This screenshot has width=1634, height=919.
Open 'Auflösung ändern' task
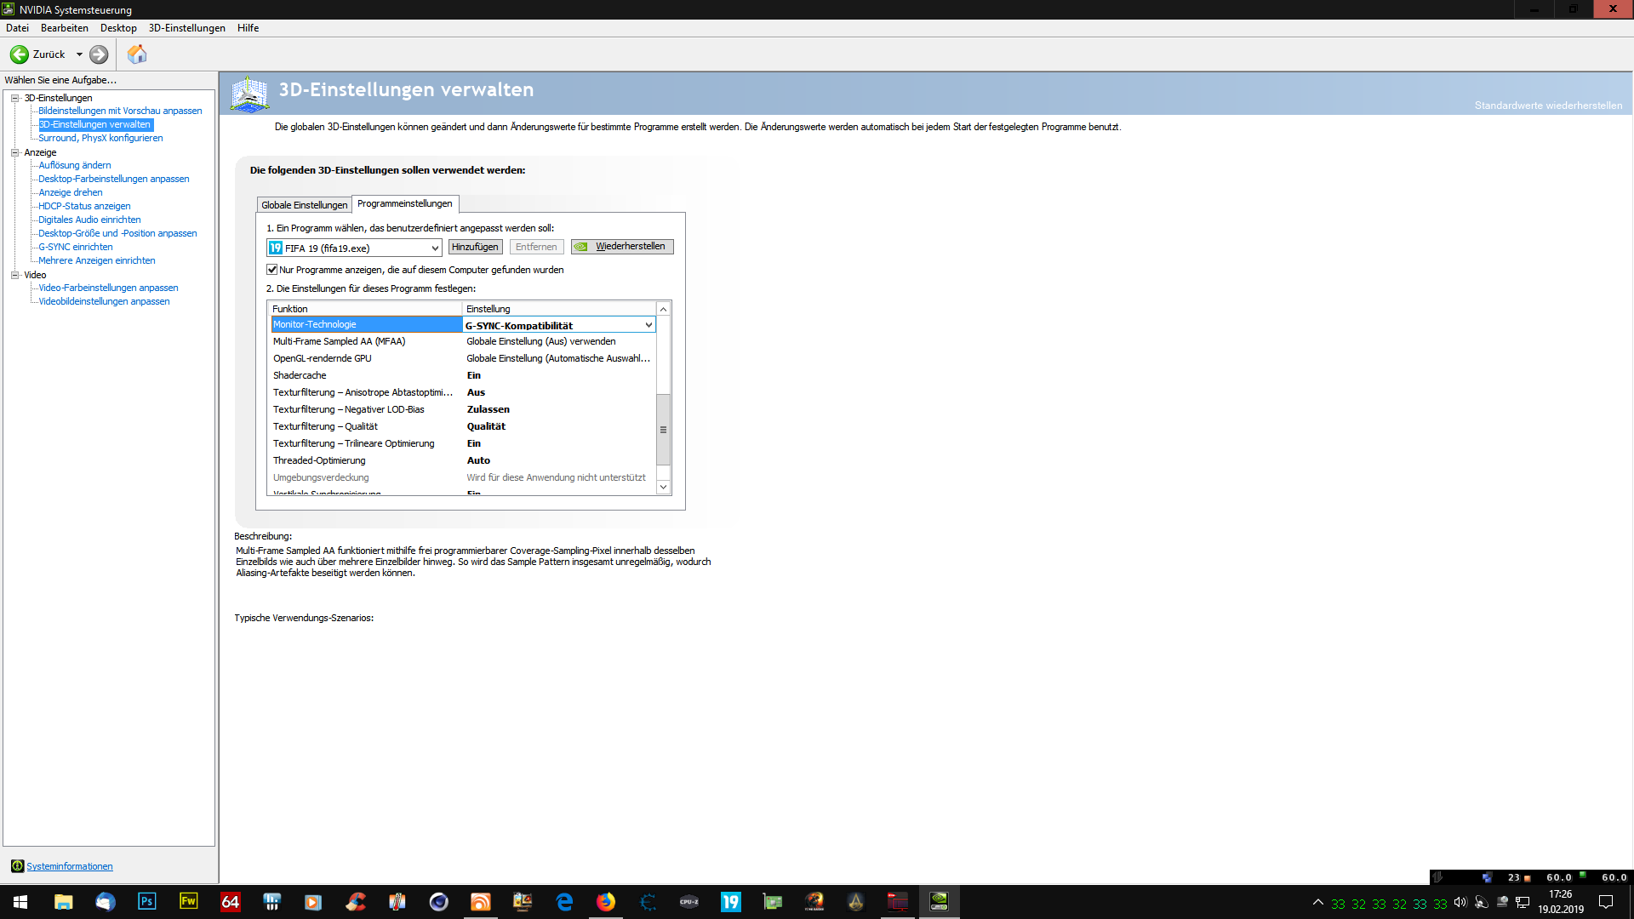[75, 165]
